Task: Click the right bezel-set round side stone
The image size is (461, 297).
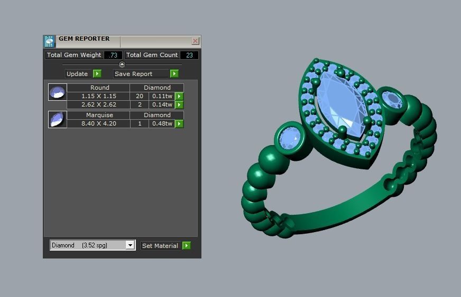Action: 393,100
